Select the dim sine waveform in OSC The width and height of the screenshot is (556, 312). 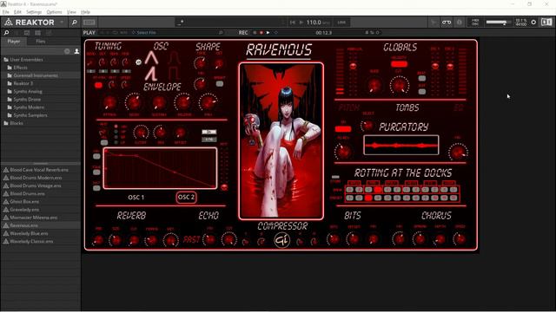174,58
